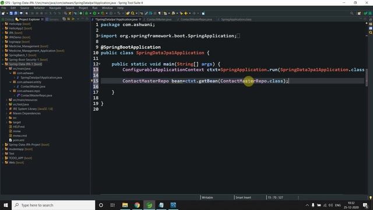Viewport: 373px width, 210px height.
Task: Select the Spring-Boot-Security-1 project
Action: [28, 60]
